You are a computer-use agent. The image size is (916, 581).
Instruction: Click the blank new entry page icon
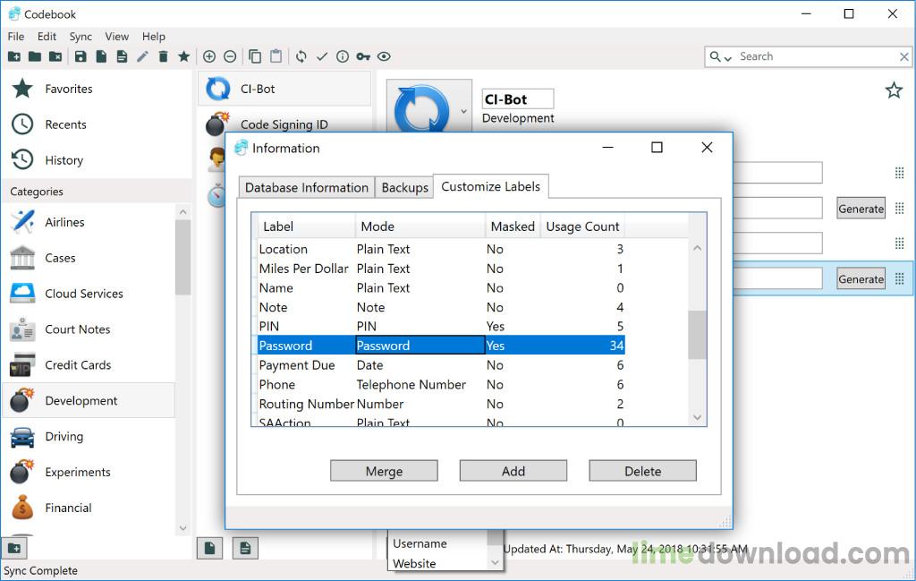pyautogui.click(x=101, y=56)
